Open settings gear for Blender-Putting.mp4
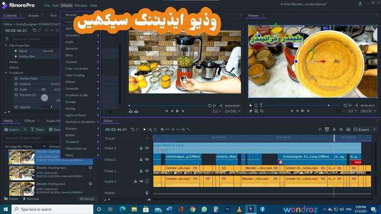Viewport: 381px width, 214px height. 90,184
